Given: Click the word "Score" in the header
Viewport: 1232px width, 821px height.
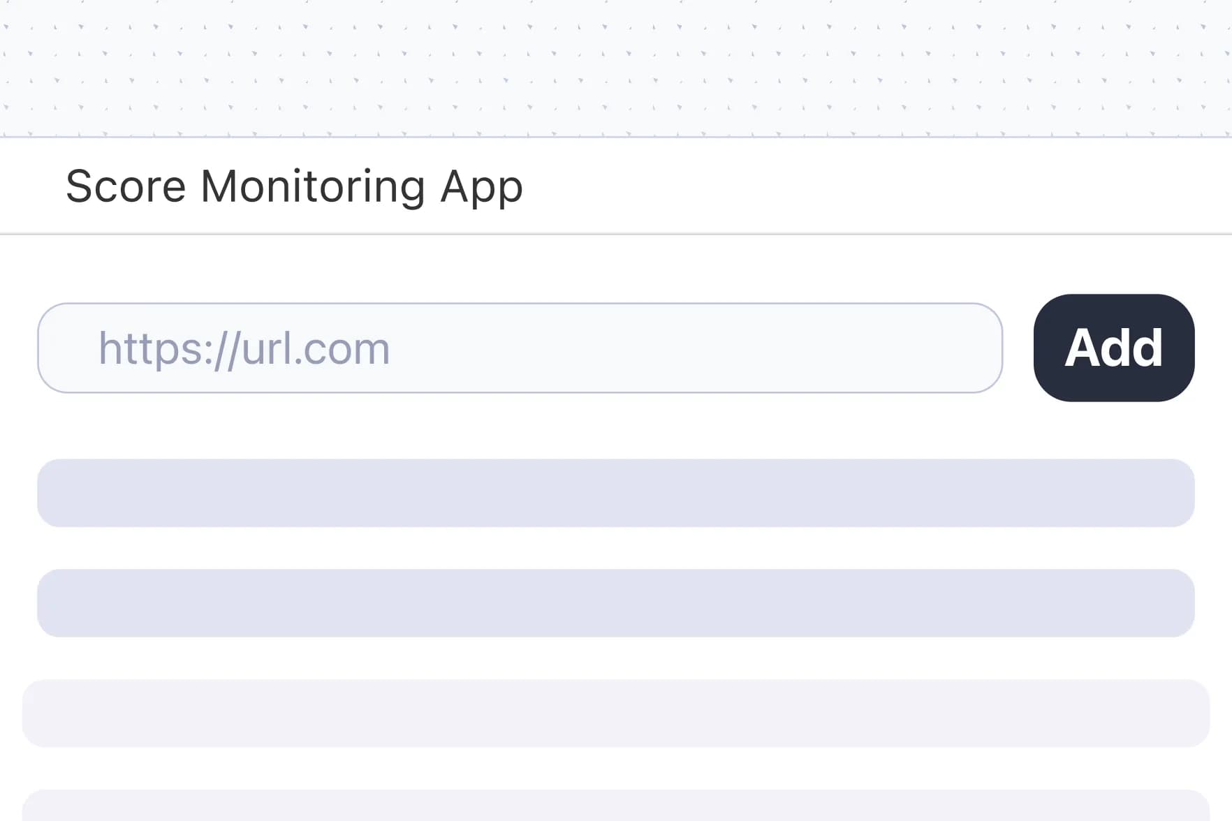Looking at the screenshot, I should (126, 186).
